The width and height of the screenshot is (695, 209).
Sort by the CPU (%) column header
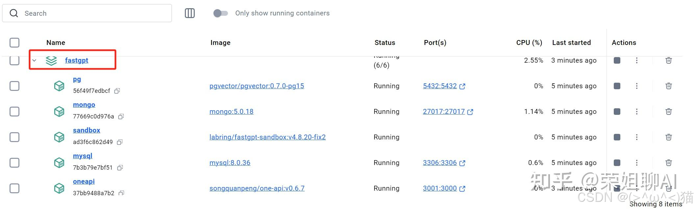529,43
